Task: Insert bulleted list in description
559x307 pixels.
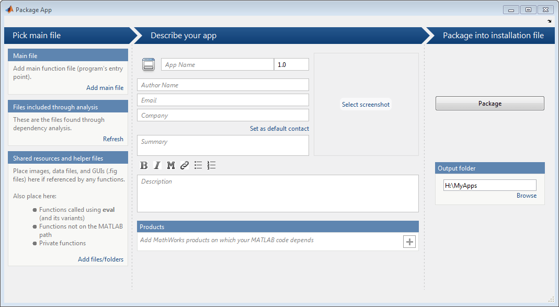Action: [198, 165]
